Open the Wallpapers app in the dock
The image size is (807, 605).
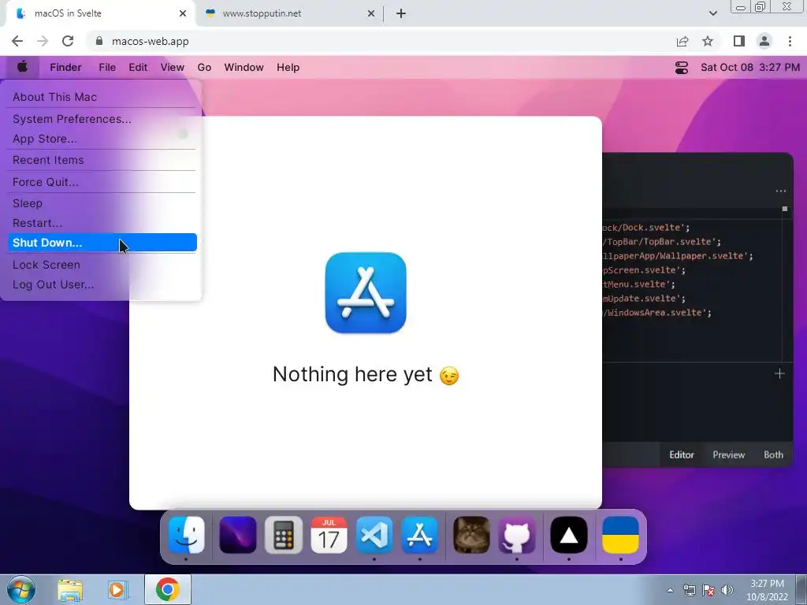pos(238,535)
